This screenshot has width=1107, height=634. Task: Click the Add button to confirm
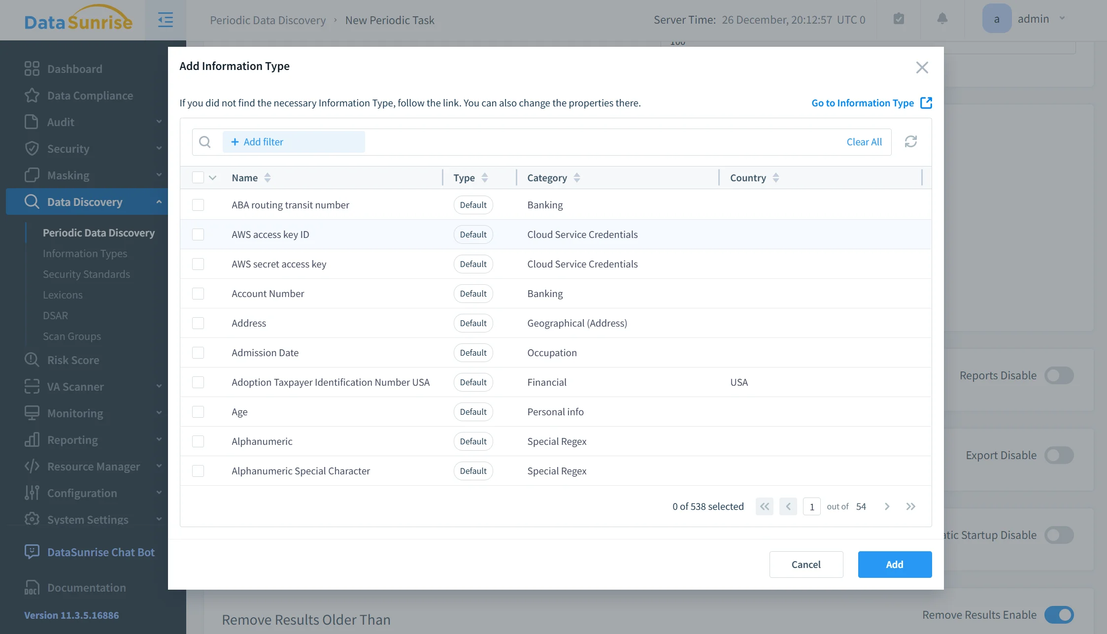[x=895, y=564]
